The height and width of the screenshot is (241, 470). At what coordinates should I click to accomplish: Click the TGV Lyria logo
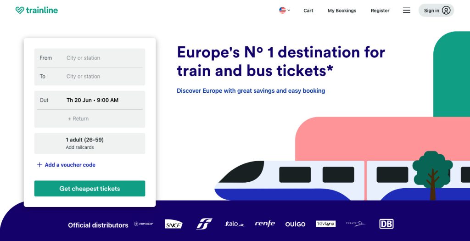pyautogui.click(x=325, y=224)
